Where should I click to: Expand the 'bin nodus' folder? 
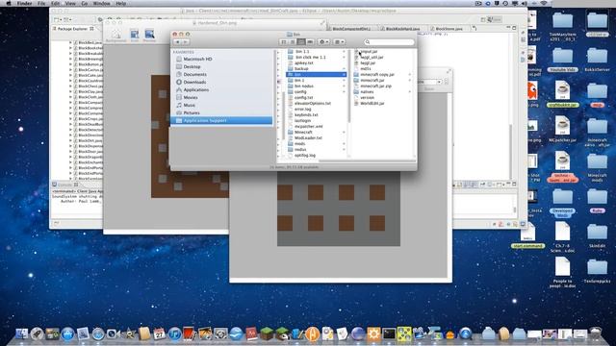(344, 86)
